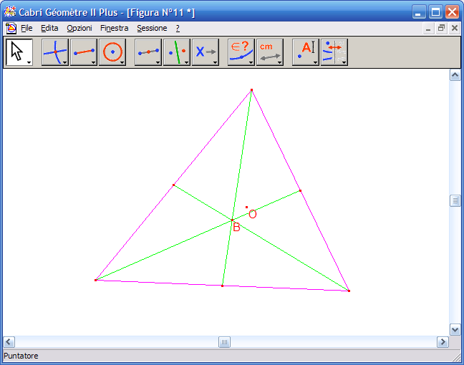Open the Attributes toolbox hide/show icon

334,52
